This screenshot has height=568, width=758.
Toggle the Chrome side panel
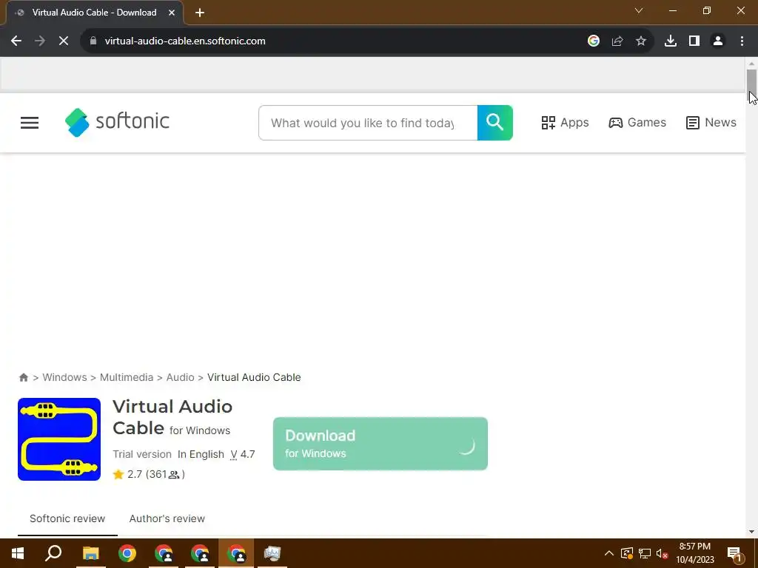694,41
